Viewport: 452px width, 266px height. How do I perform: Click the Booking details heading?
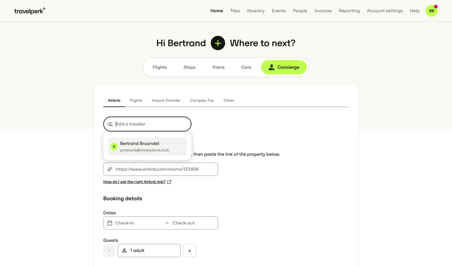tap(123, 199)
